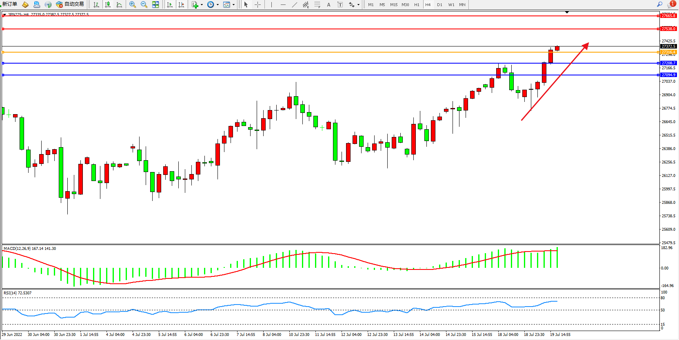Click the tile windows icon
679x340 pixels.
155,5
